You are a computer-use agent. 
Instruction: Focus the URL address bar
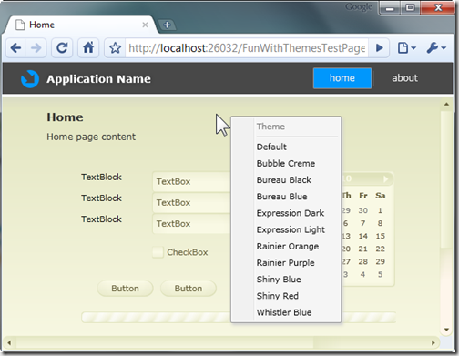247,48
